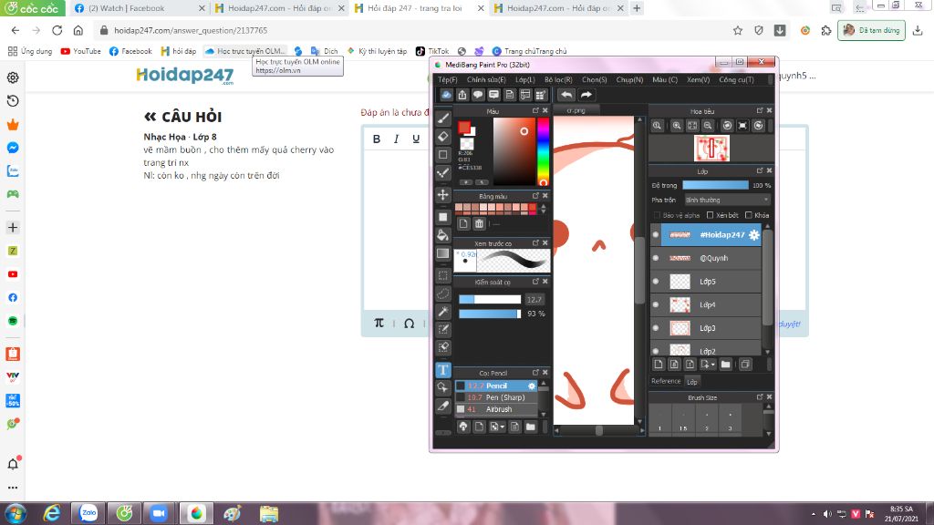Zoom in using Navigator magnifier plus icon

tap(677, 126)
